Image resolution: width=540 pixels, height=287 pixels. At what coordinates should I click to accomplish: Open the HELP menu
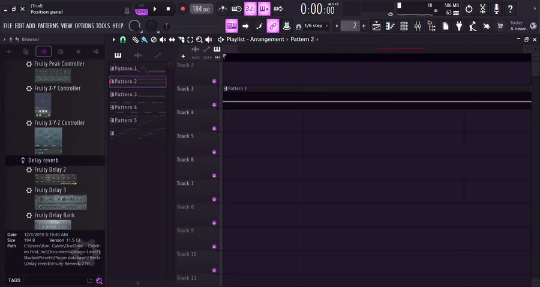click(118, 26)
